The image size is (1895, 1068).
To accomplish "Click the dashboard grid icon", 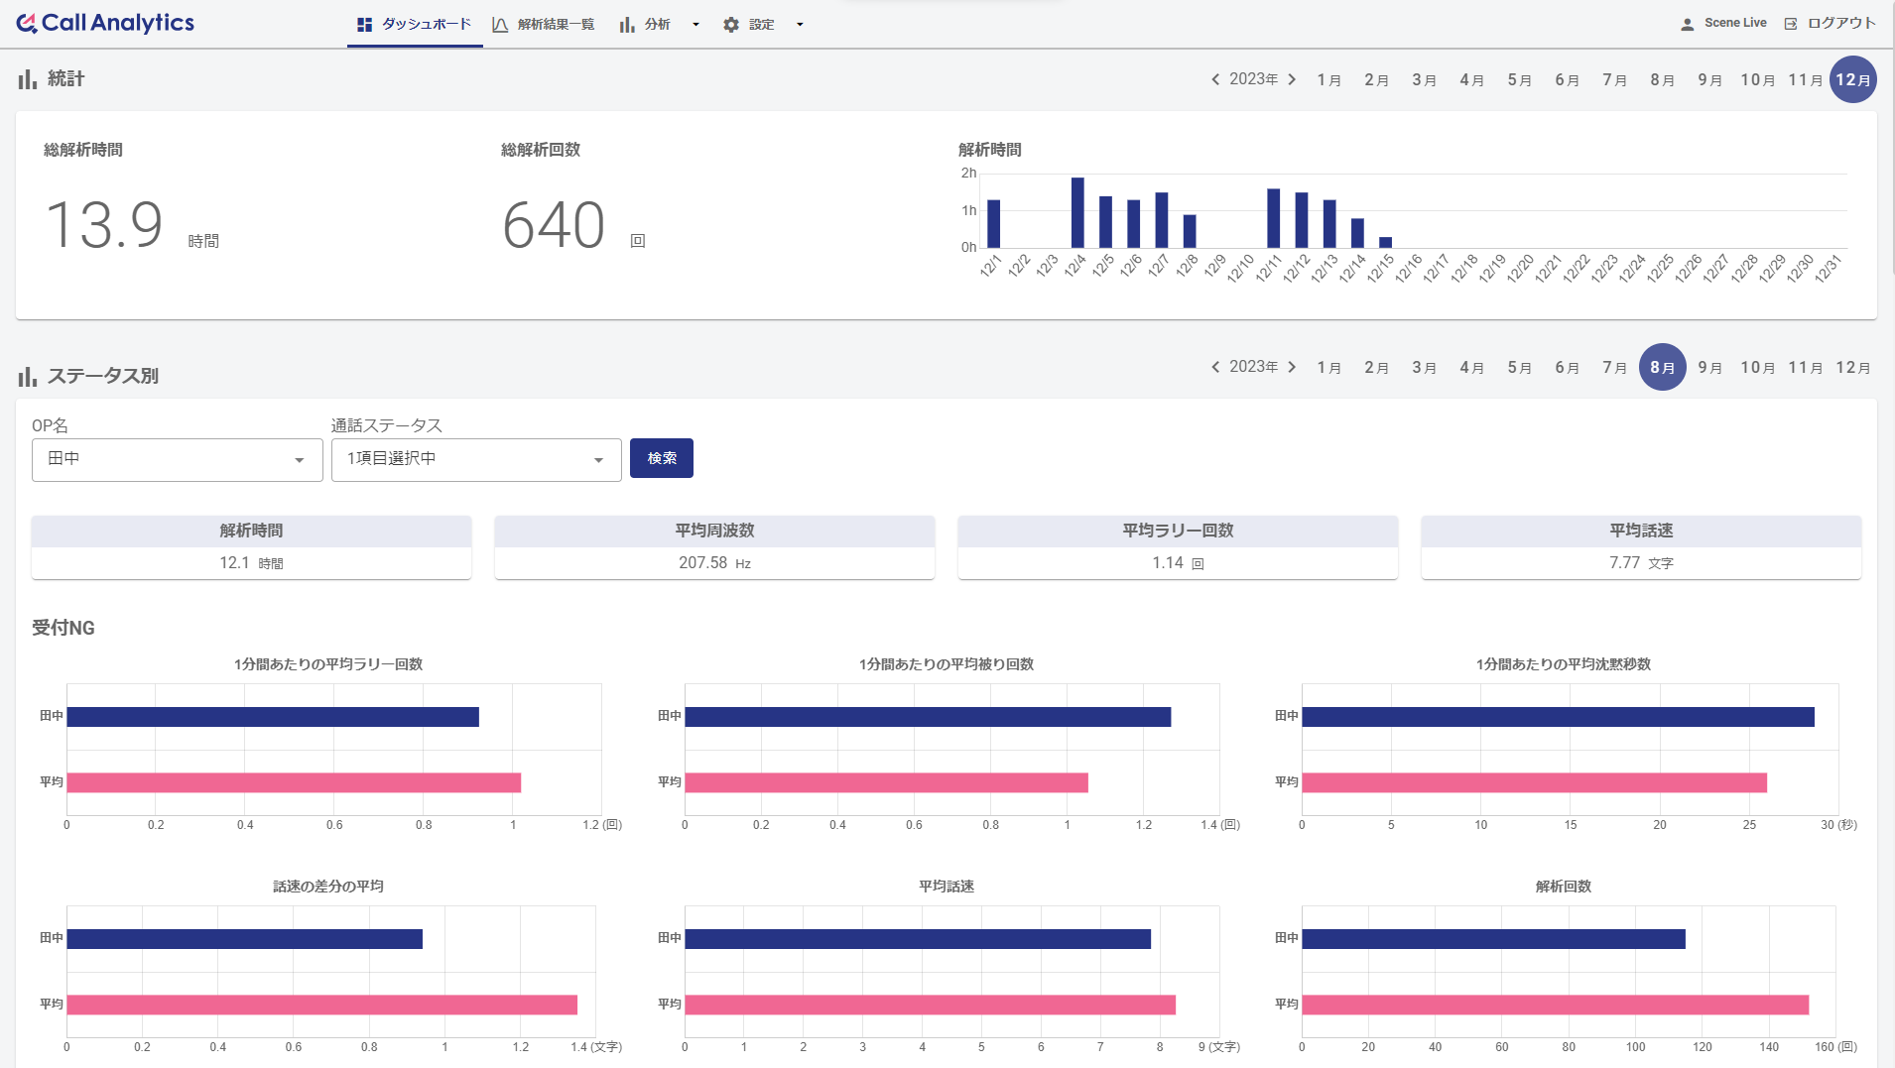I will click(364, 25).
